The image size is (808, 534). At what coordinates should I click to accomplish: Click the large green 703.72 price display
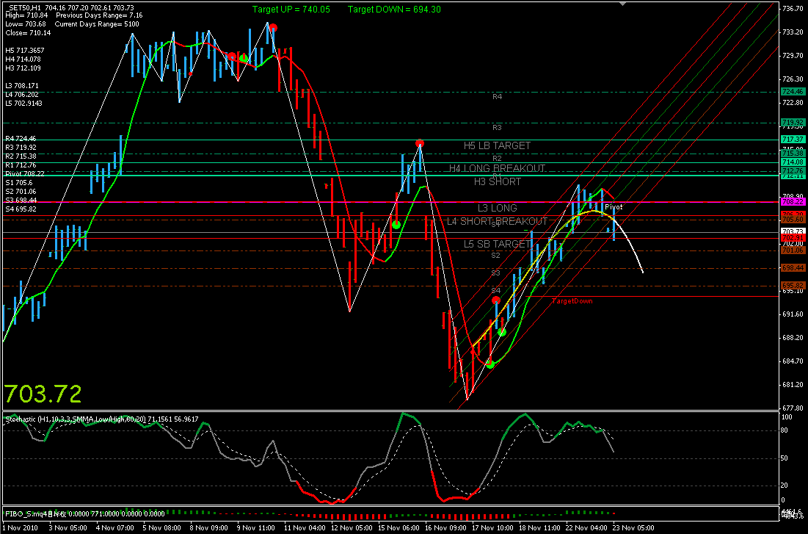point(43,394)
